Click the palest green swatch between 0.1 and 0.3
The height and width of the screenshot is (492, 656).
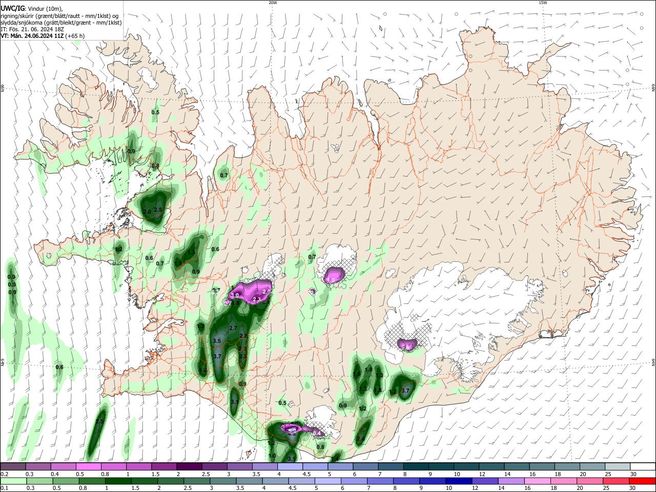pos(13,481)
